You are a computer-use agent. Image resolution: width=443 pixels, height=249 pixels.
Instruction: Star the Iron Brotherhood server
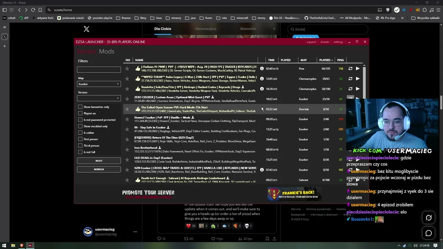(x=127, y=150)
